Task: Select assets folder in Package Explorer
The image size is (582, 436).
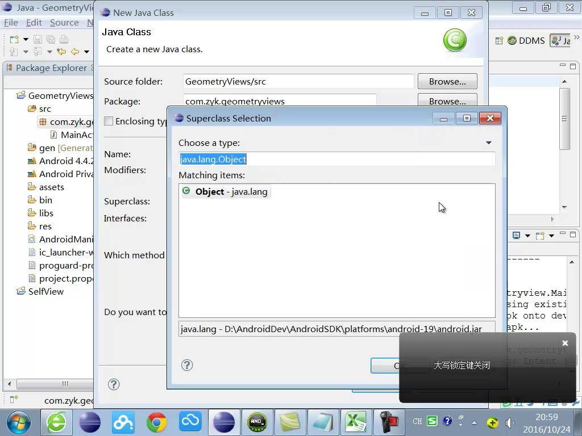Action: coord(46,187)
